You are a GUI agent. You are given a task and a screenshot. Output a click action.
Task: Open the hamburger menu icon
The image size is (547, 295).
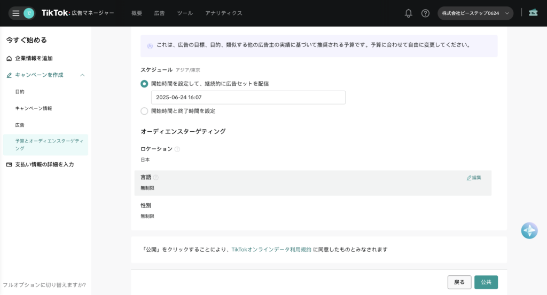(x=15, y=13)
